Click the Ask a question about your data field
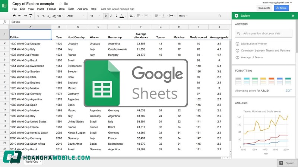Screen dimensions: 298x167 (263, 33)
